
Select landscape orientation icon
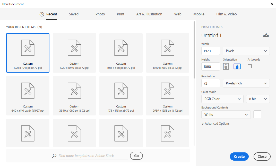[237, 66]
